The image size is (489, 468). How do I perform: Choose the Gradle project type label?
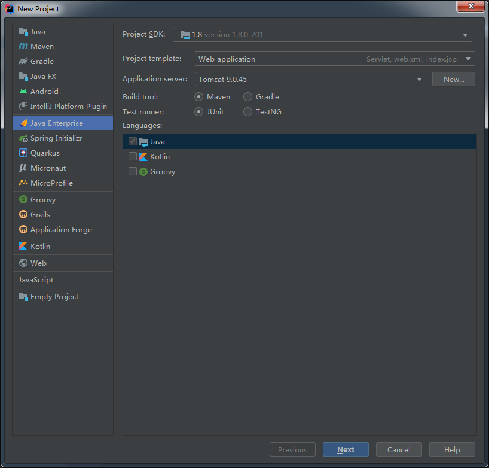pos(42,62)
